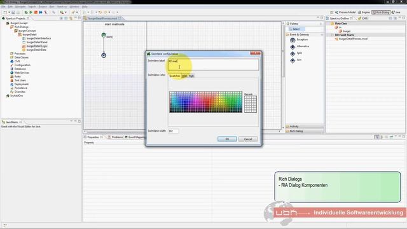
Task: Open the Window menu
Action: coord(74,6)
